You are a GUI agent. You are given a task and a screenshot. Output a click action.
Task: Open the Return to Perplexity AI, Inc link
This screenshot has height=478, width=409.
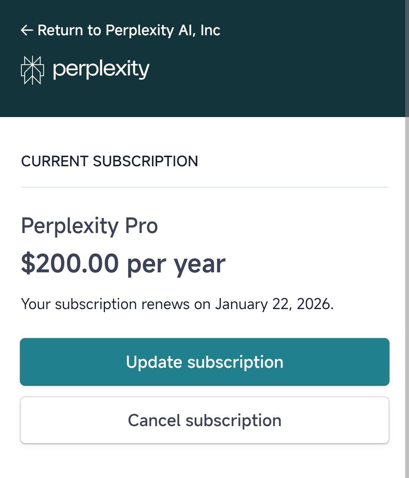[x=120, y=30]
